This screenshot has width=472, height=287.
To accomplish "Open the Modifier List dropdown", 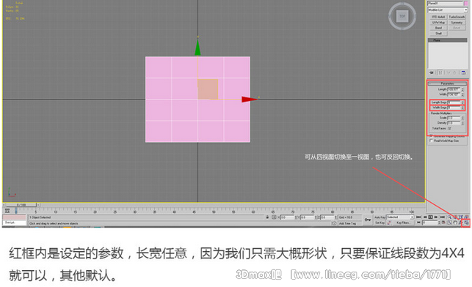I will pyautogui.click(x=448, y=10).
